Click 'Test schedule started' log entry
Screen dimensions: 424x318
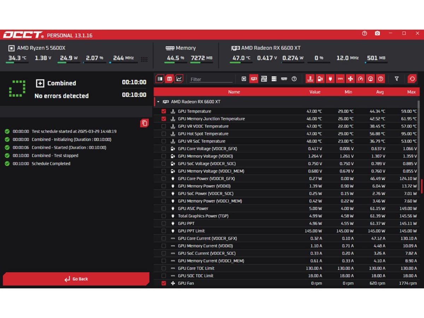tap(74, 131)
